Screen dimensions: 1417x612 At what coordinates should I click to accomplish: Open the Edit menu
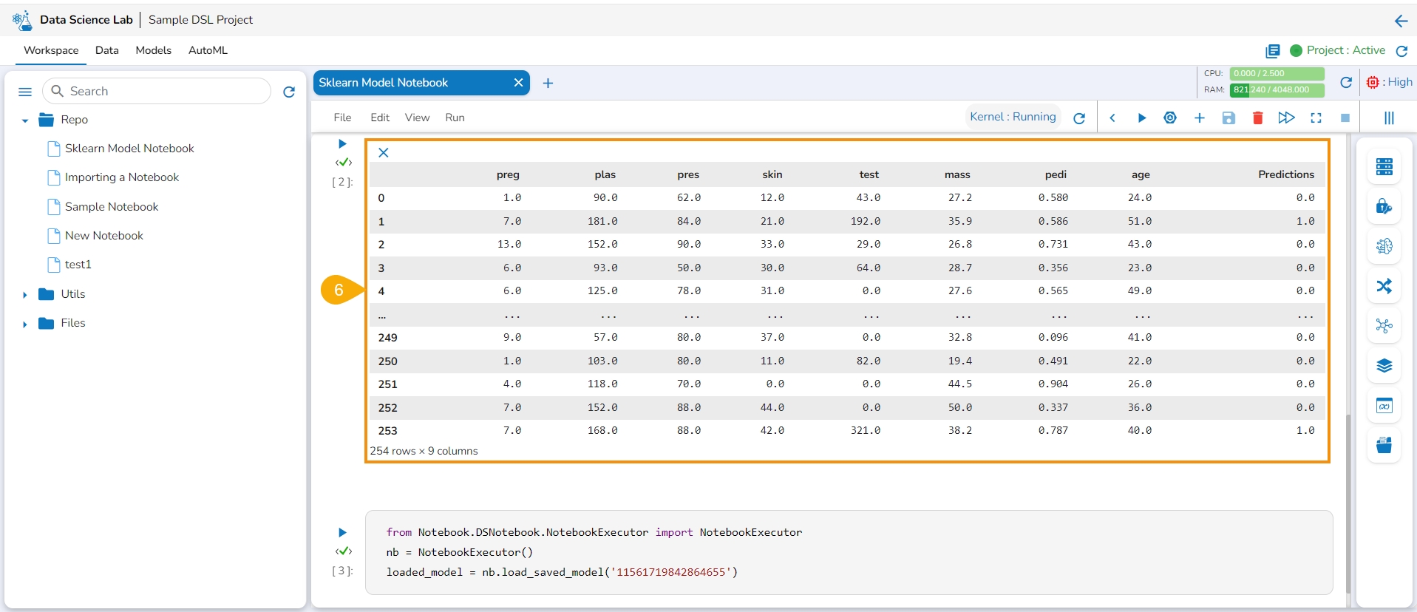point(379,118)
